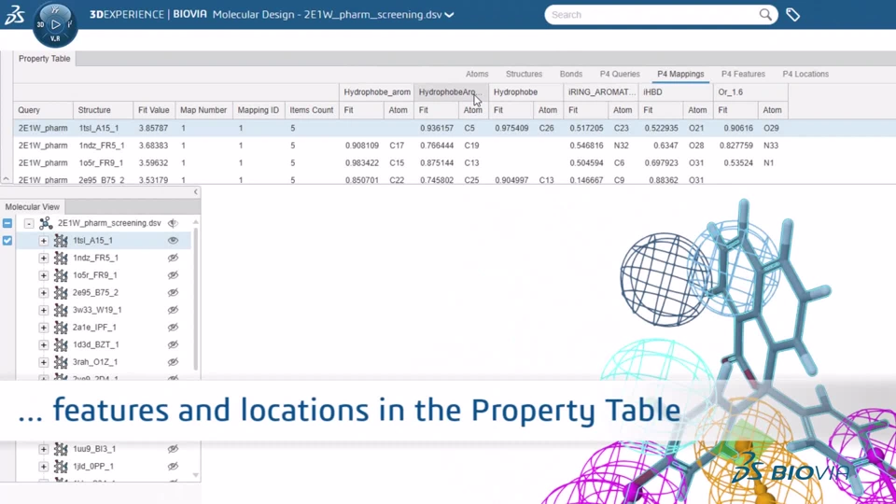Collapse the 2E1W_pharm_screening.dsv tree node
Image resolution: width=896 pixels, height=504 pixels.
[x=29, y=223]
